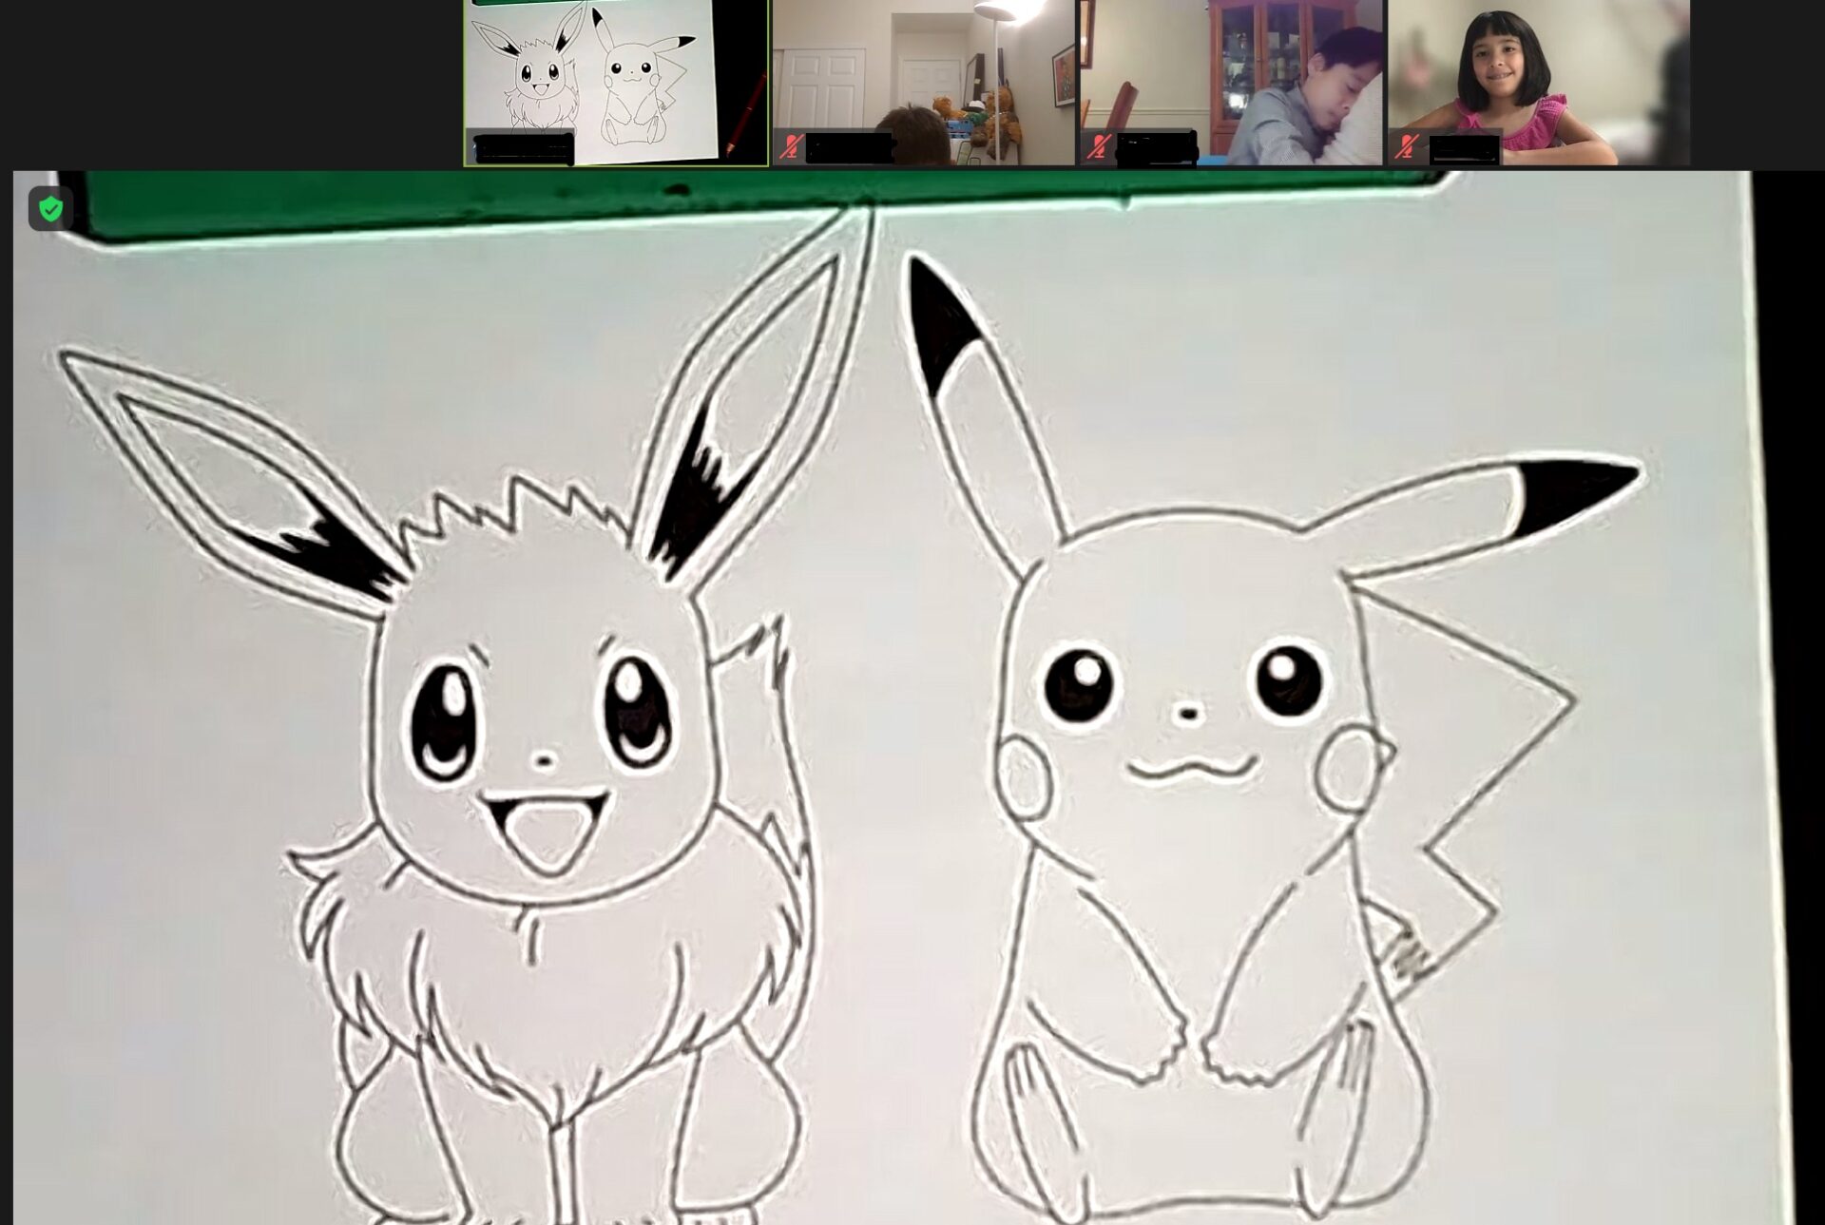This screenshot has height=1225, width=1825.
Task: Click muted mic icon on pink top tile
Action: point(1408,147)
